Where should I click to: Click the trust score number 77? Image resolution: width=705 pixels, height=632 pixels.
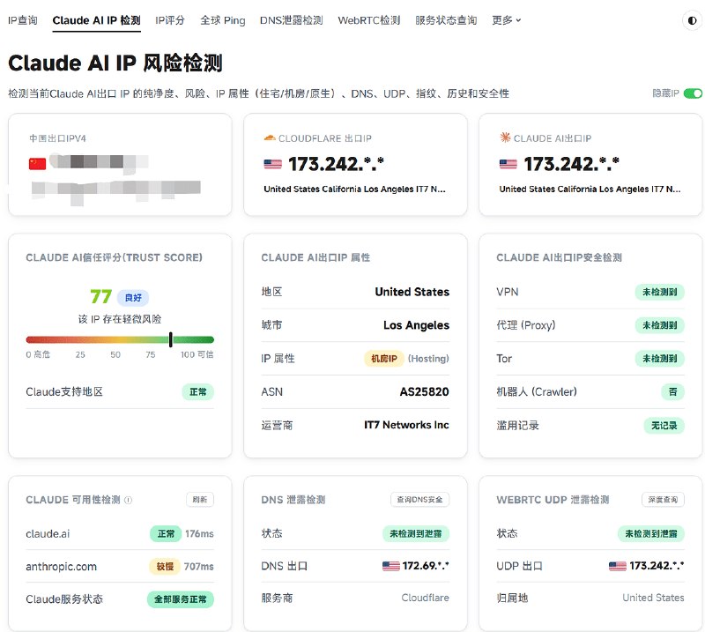[x=100, y=297]
